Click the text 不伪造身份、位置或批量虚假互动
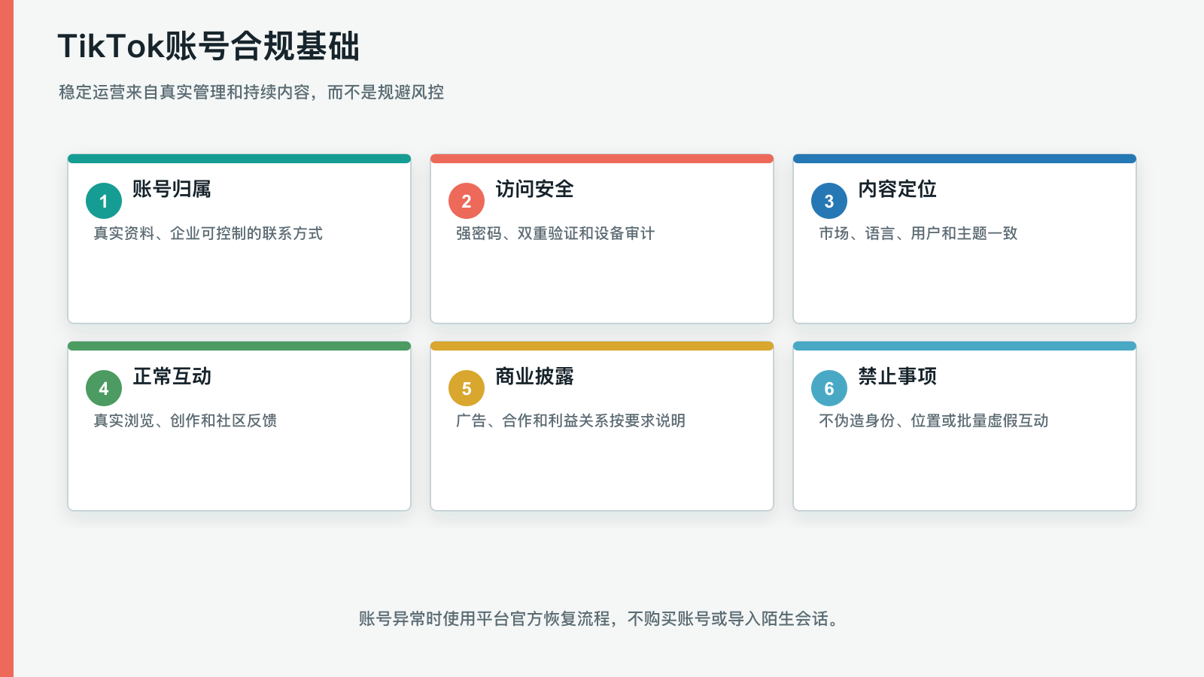1204x677 pixels. click(x=933, y=420)
